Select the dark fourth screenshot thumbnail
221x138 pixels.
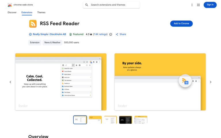pyautogui.click(x=125, y=120)
